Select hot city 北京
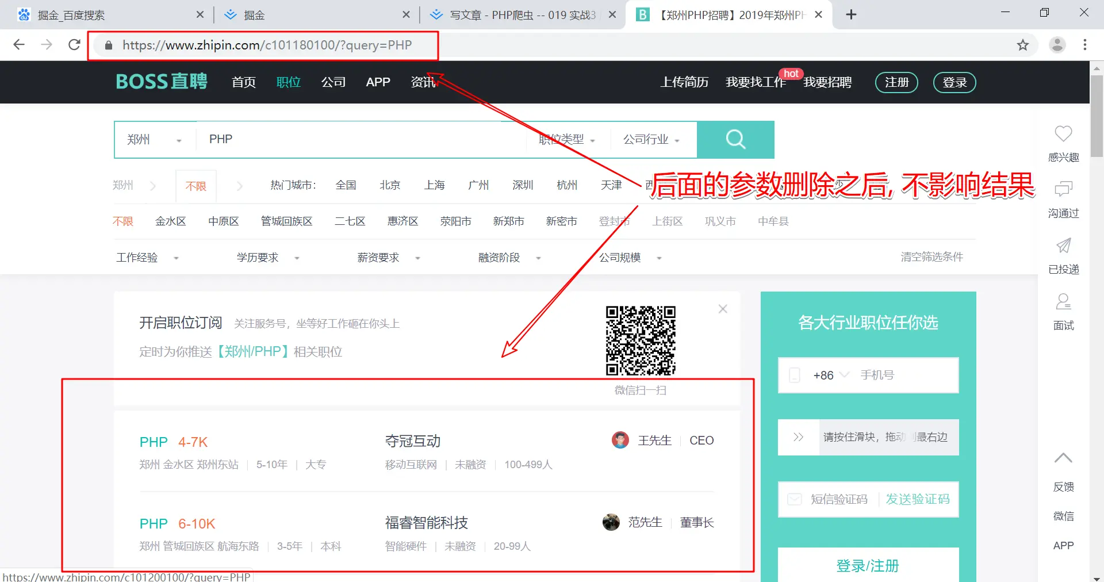Image resolution: width=1104 pixels, height=582 pixels. (x=390, y=185)
